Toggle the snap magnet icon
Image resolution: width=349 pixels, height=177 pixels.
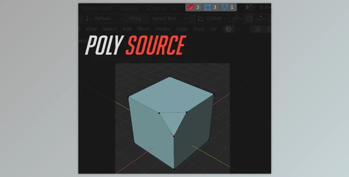250,19
